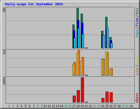Click day 31 on the x-axis
The width and height of the screenshot is (140, 109).
pos(131,106)
